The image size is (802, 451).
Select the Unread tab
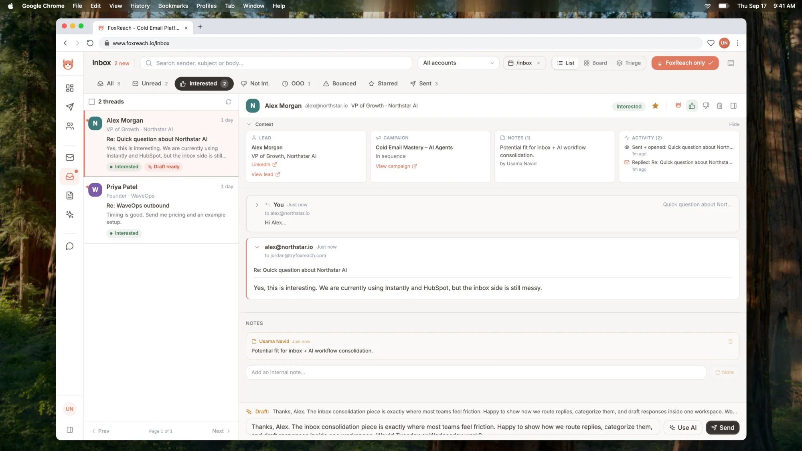tap(150, 83)
